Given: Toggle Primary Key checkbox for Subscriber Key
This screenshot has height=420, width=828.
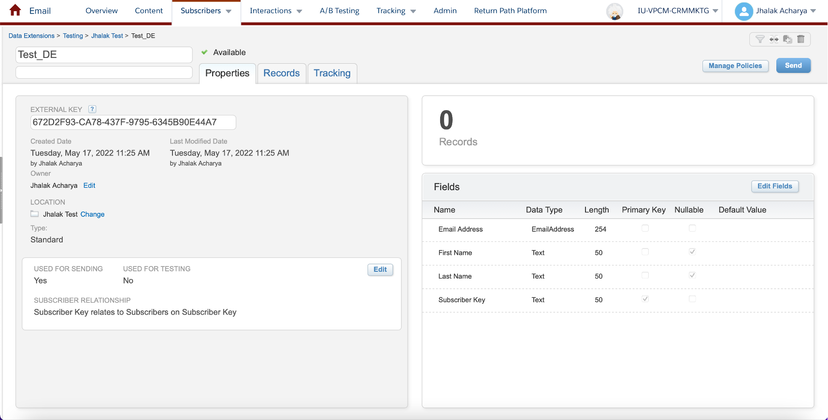Looking at the screenshot, I should click(645, 299).
